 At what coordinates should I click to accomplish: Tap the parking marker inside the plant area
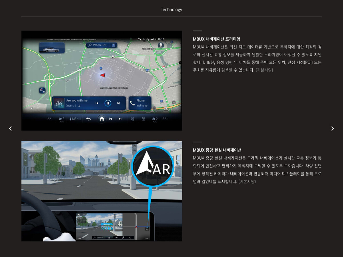[x=101, y=68]
